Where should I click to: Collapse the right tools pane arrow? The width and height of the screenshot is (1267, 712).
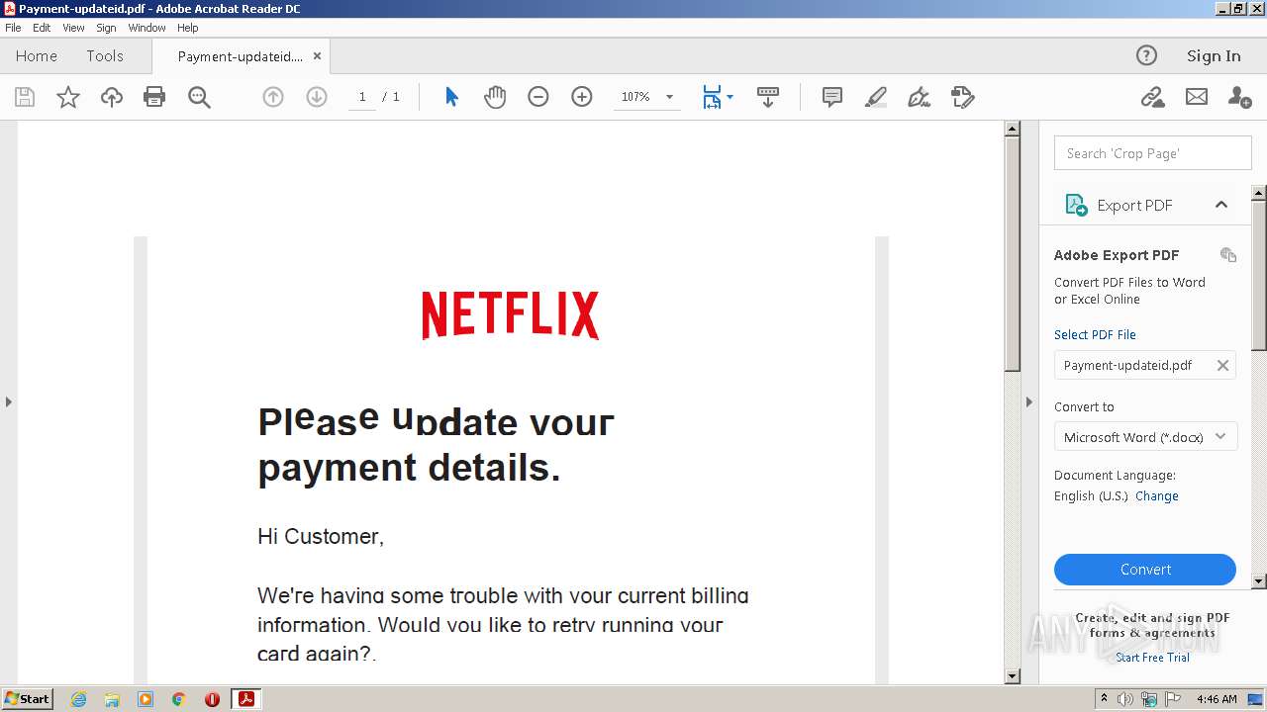1028,401
